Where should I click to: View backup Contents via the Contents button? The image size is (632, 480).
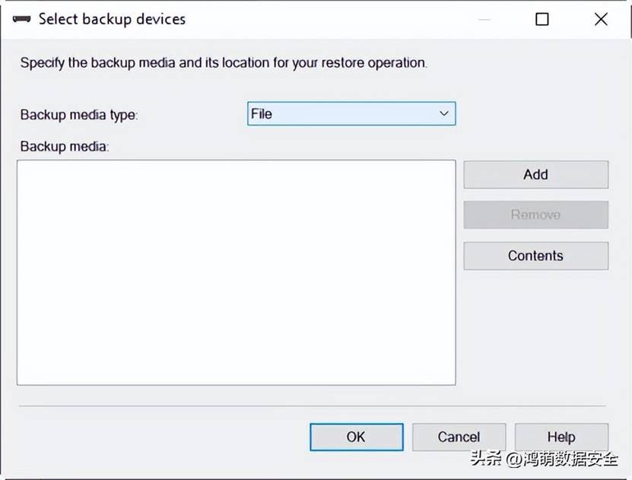pyautogui.click(x=535, y=256)
